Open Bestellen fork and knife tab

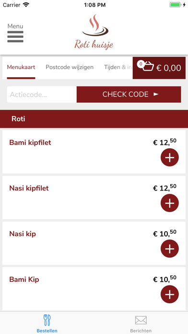pyautogui.click(x=47, y=323)
